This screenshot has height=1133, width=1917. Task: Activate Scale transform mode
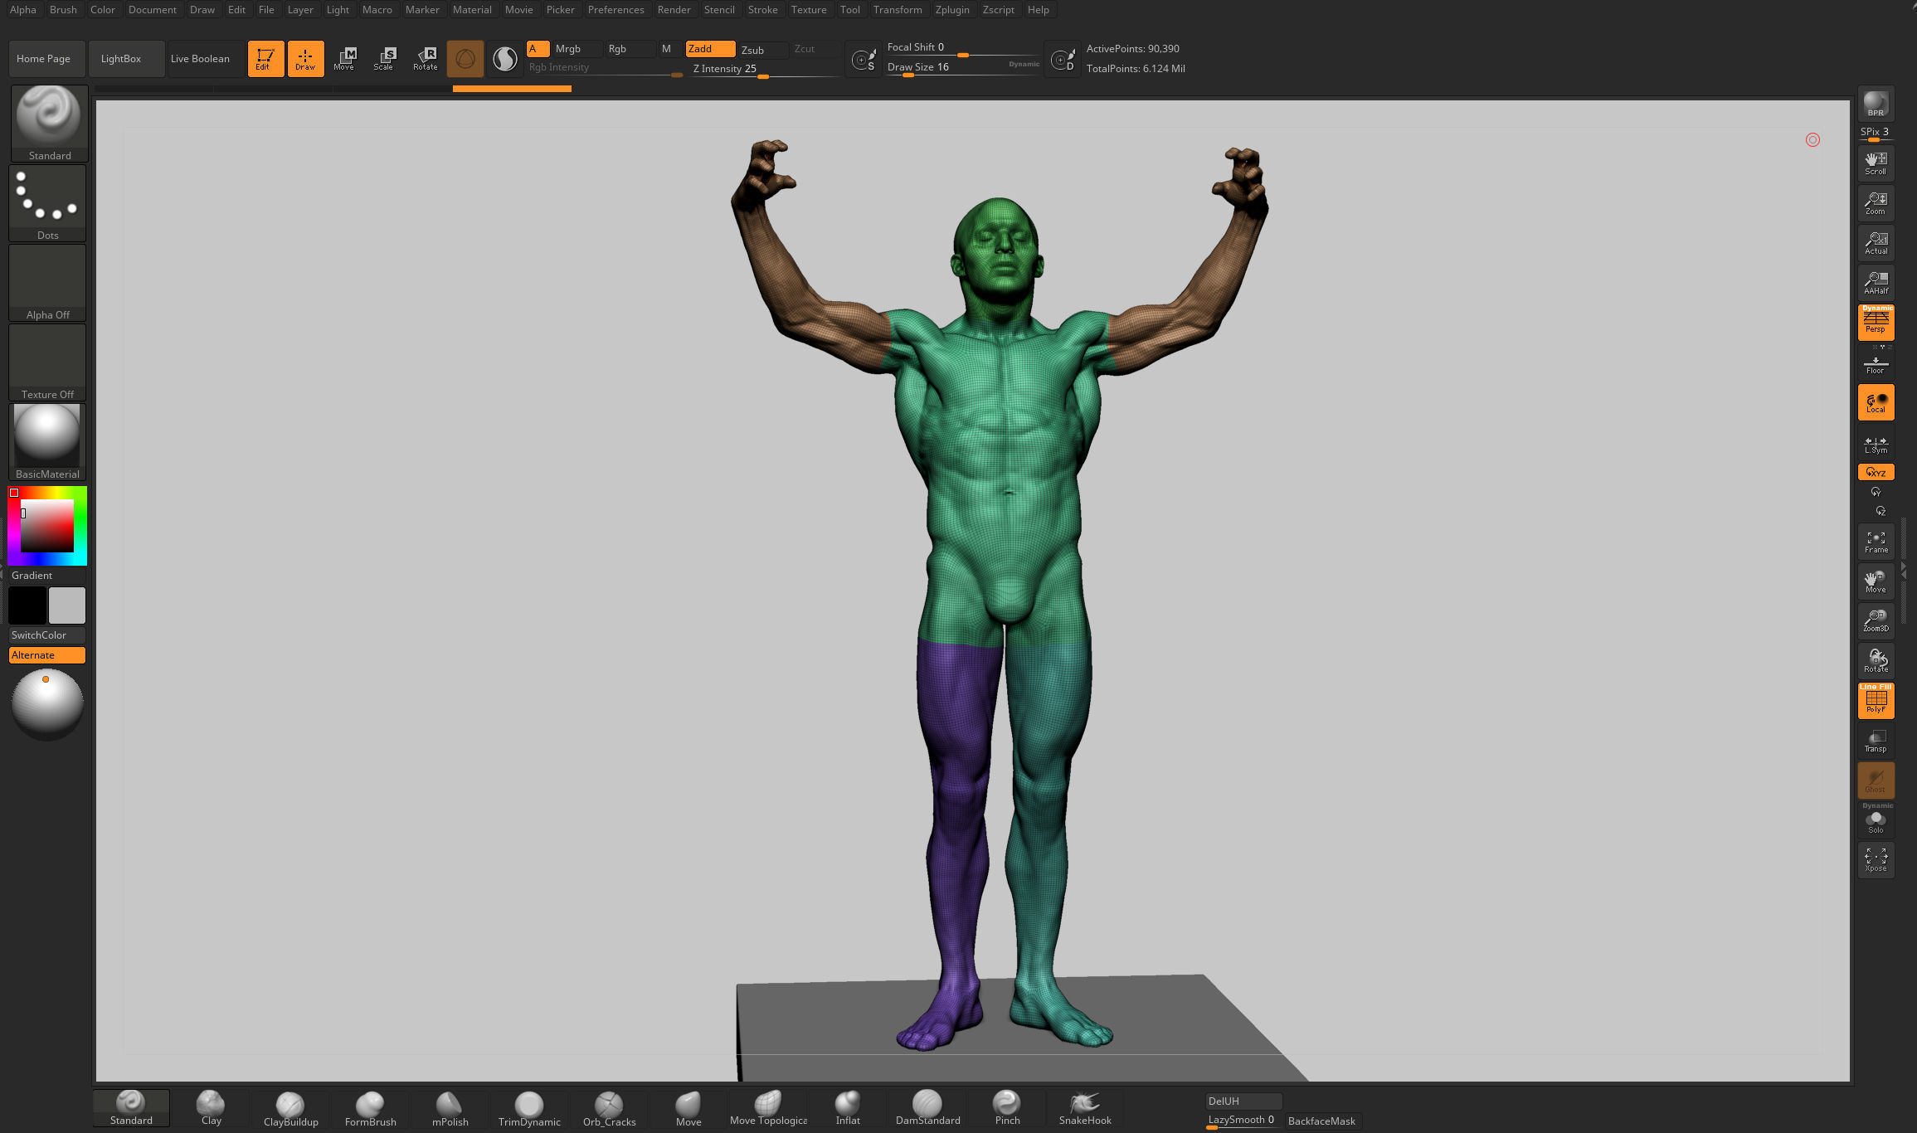(x=384, y=59)
